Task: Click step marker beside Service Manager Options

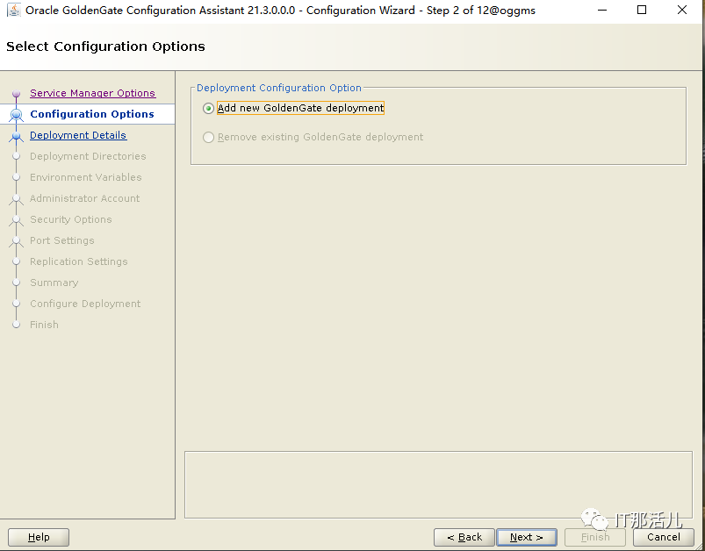Action: tap(16, 94)
